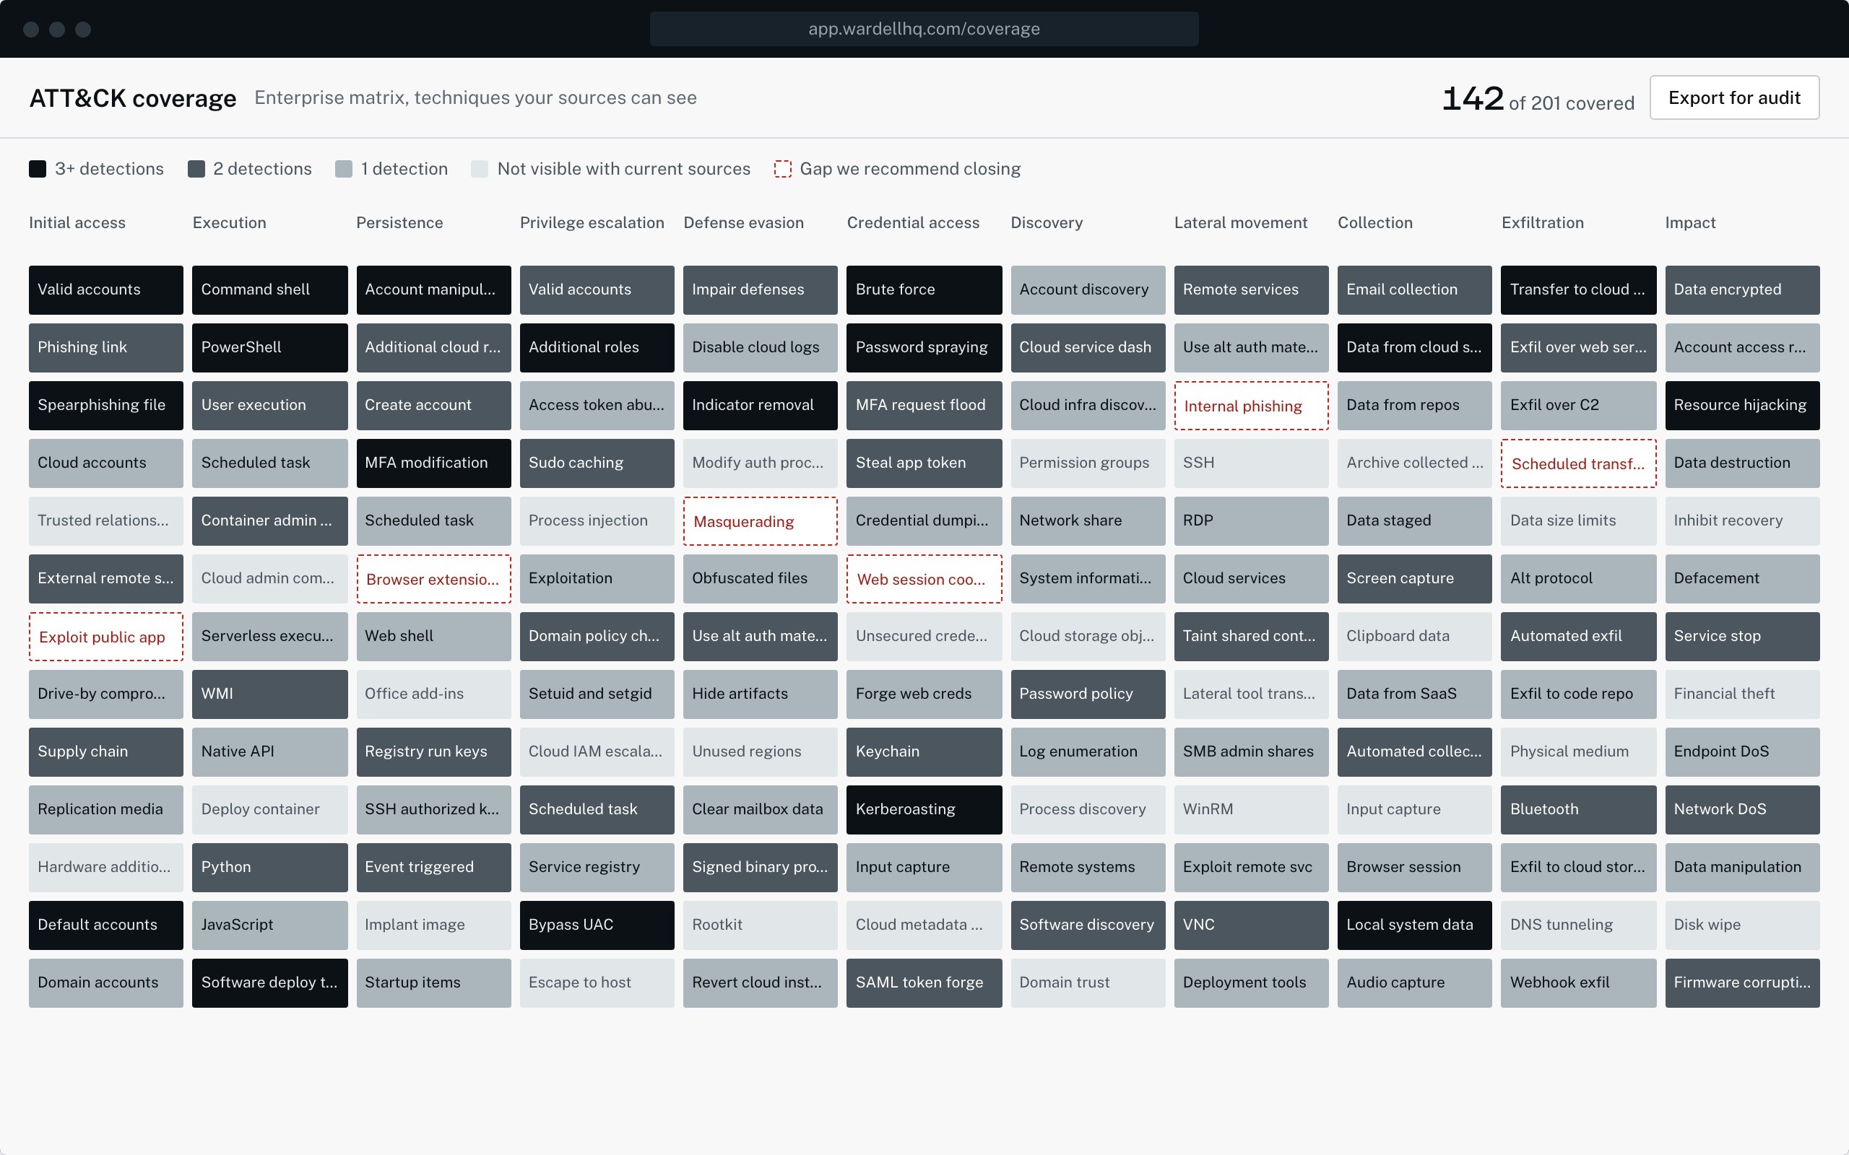Screen dimensions: 1849x1155
Task: Click the Brute force technique cell
Action: click(x=924, y=289)
